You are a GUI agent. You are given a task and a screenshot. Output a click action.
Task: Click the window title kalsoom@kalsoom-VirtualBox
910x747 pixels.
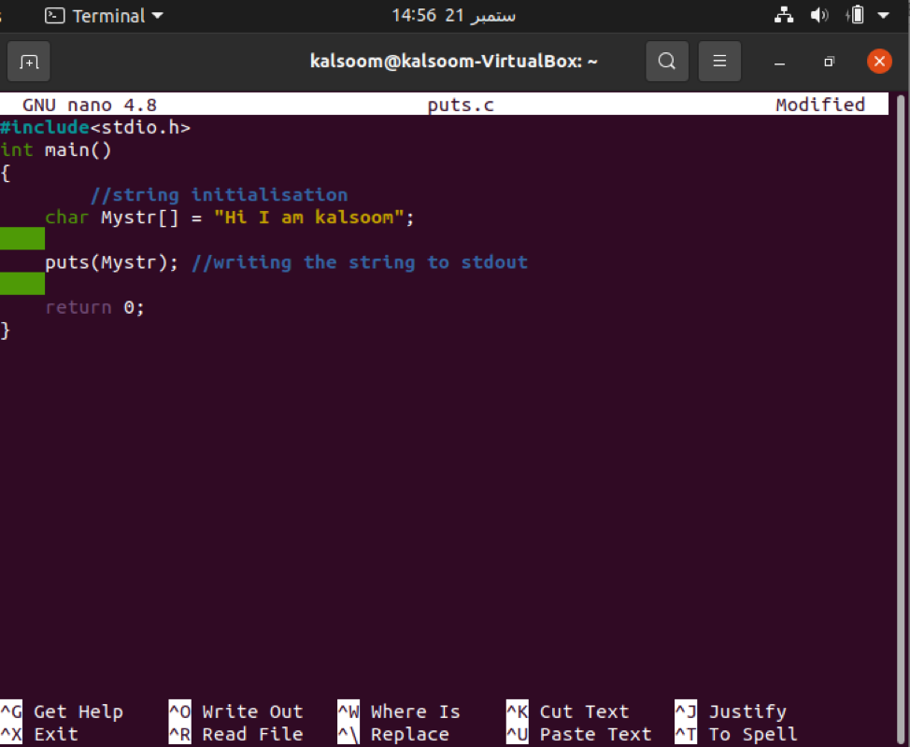coord(453,61)
